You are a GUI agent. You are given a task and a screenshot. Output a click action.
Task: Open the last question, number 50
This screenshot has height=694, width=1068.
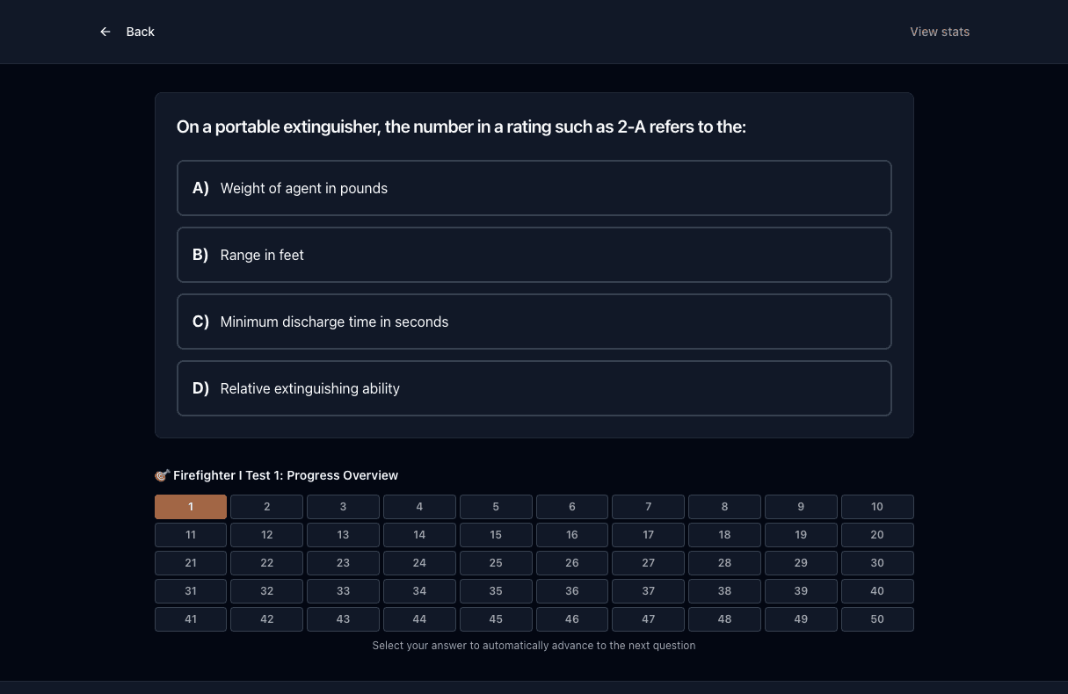(x=877, y=619)
